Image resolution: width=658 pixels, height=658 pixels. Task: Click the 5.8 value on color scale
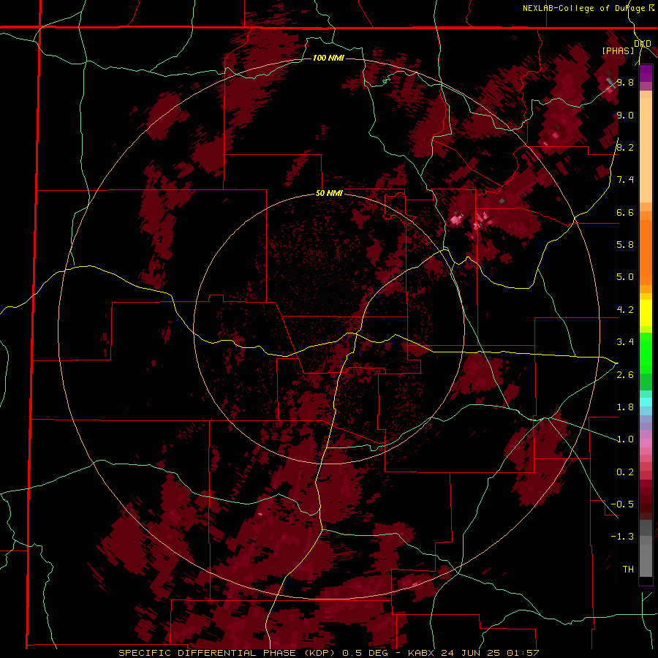(x=625, y=244)
